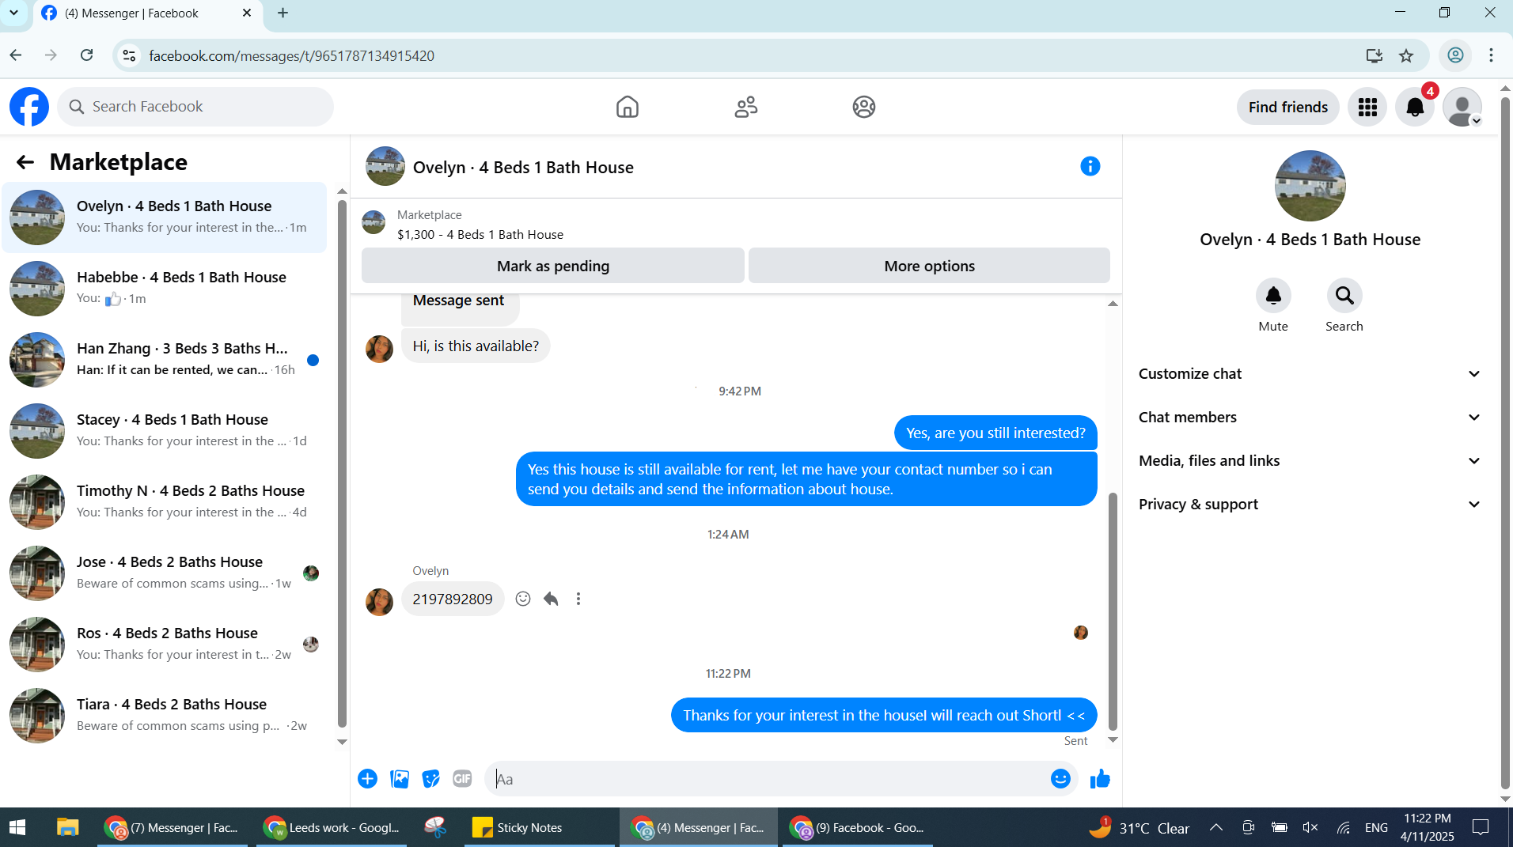Click the page vertical scrollbar
The height and width of the screenshot is (847, 1513).
pos(1505,443)
